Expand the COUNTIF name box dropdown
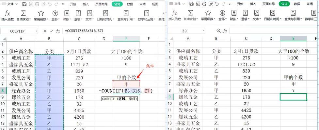The height and width of the screenshot is (130, 319). coord(37,31)
